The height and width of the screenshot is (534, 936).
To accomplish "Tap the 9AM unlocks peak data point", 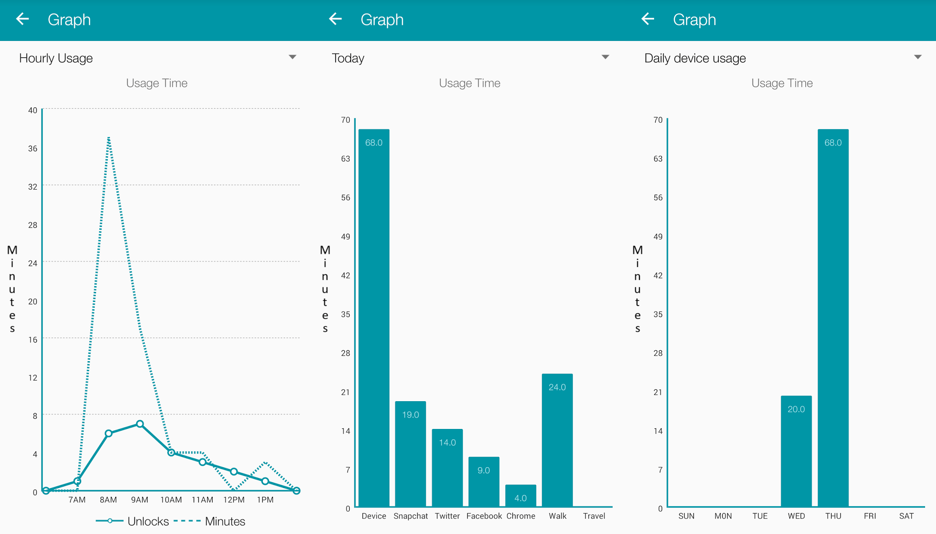I will click(x=140, y=424).
